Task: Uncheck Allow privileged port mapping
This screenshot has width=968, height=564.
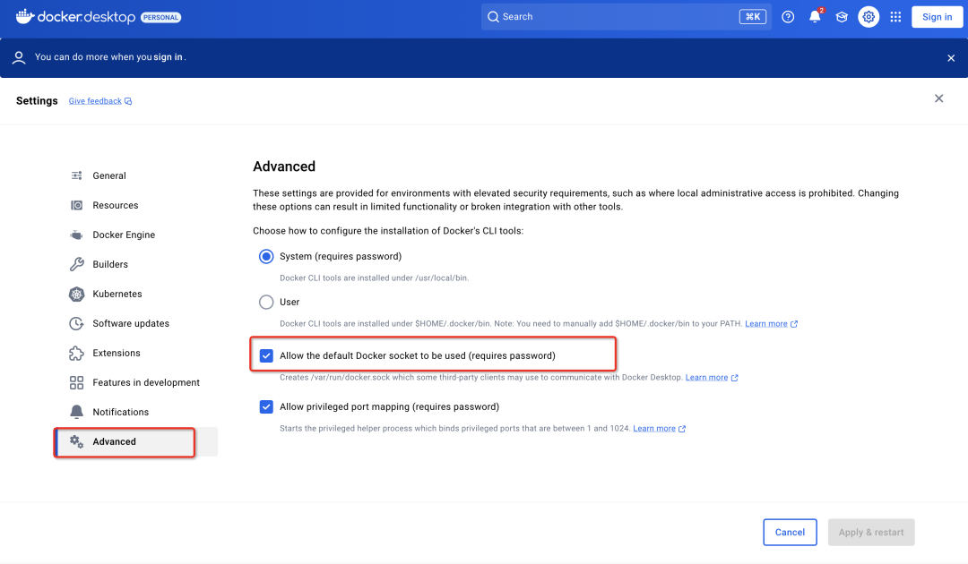Action: tap(266, 406)
